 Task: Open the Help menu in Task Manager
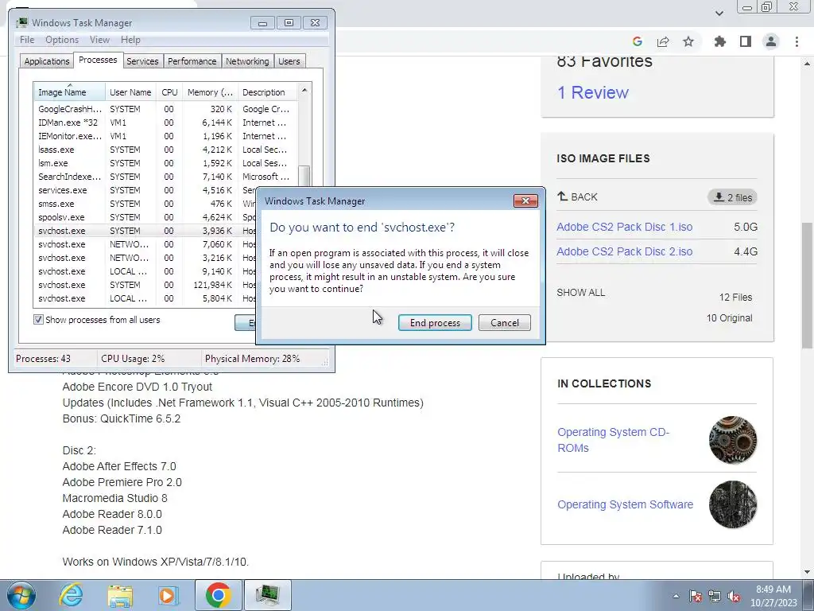130,40
